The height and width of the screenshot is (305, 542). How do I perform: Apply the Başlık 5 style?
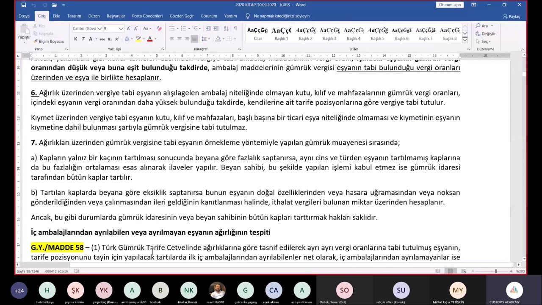tap(378, 34)
